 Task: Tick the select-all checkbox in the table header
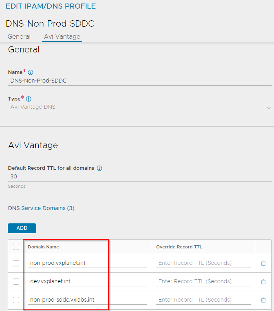pyautogui.click(x=16, y=247)
